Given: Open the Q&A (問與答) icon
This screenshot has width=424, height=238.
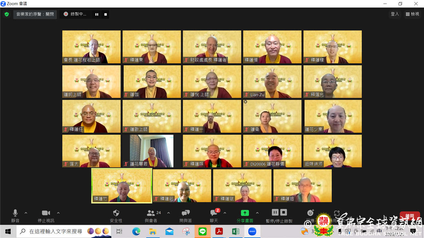Looking at the screenshot, I should coord(185,213).
